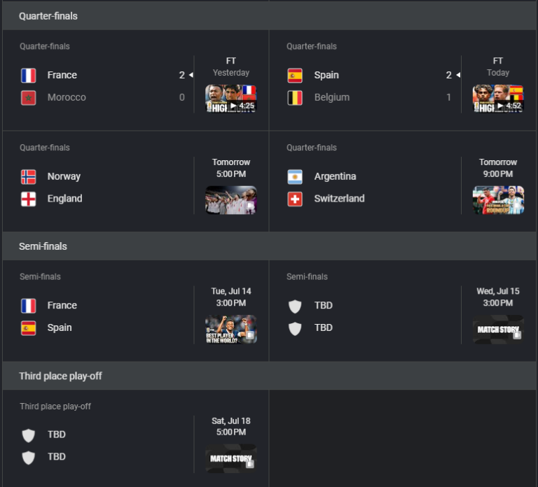538x487 pixels.
Task: Click the Argentina flag icon
Action: point(295,177)
